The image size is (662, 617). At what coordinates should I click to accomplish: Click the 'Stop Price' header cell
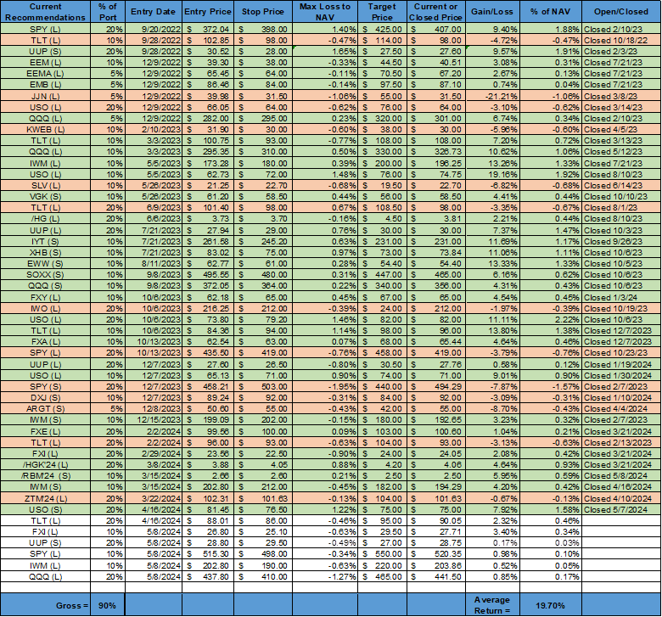click(x=262, y=12)
